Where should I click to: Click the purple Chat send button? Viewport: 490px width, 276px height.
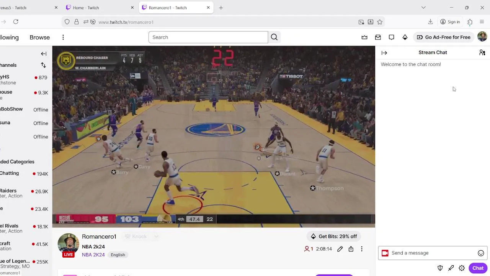coord(478,268)
